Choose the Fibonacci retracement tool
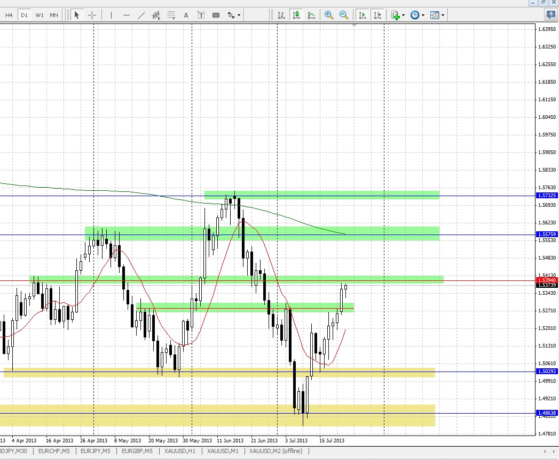This screenshot has height=460, width=559. [171, 15]
